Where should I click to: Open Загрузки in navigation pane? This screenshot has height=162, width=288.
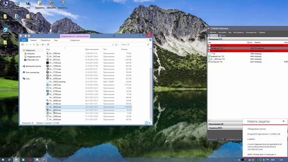[x=31, y=54]
